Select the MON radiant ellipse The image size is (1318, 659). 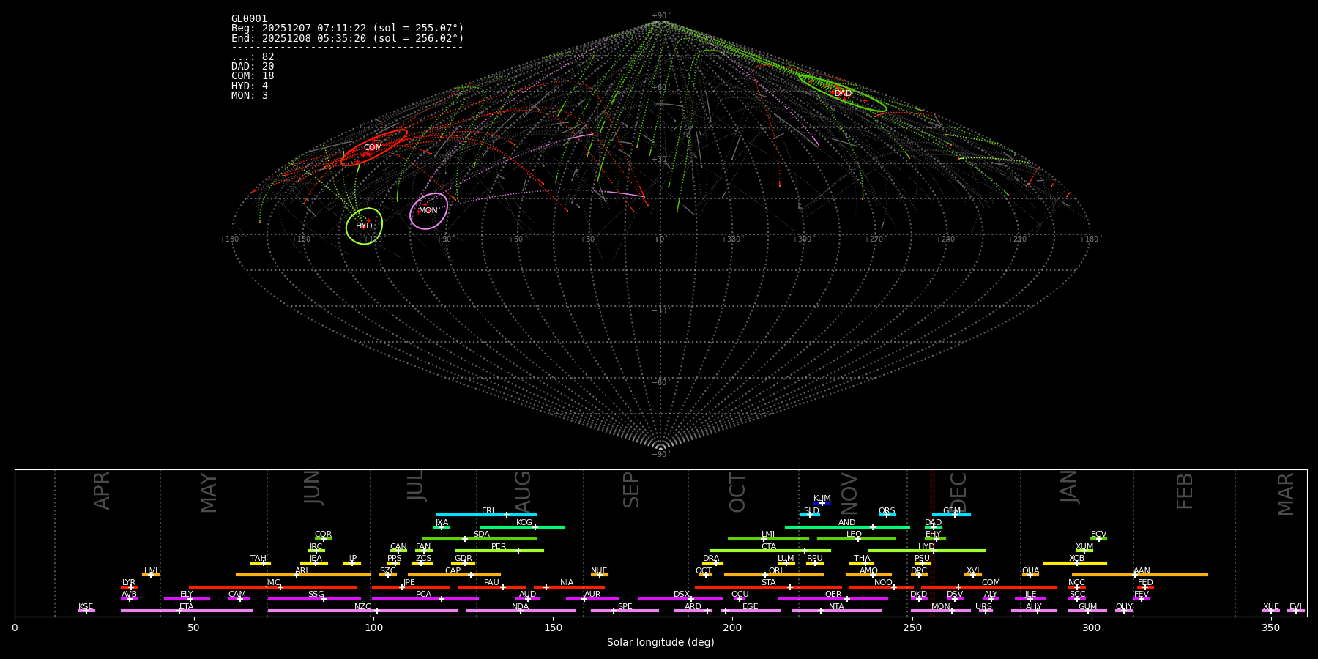point(428,211)
